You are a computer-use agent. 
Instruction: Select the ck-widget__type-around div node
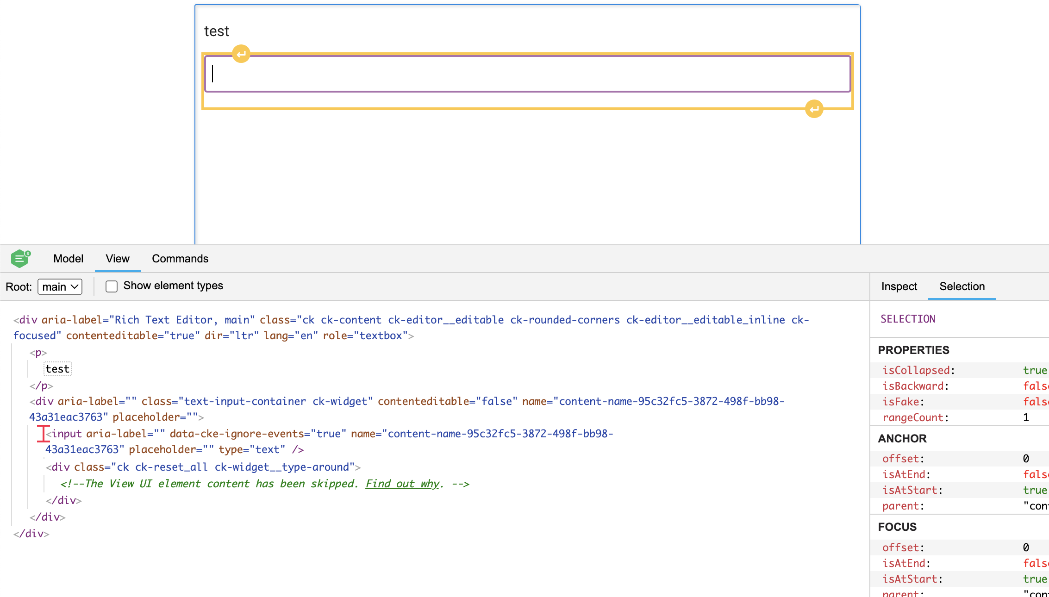pyautogui.click(x=61, y=467)
